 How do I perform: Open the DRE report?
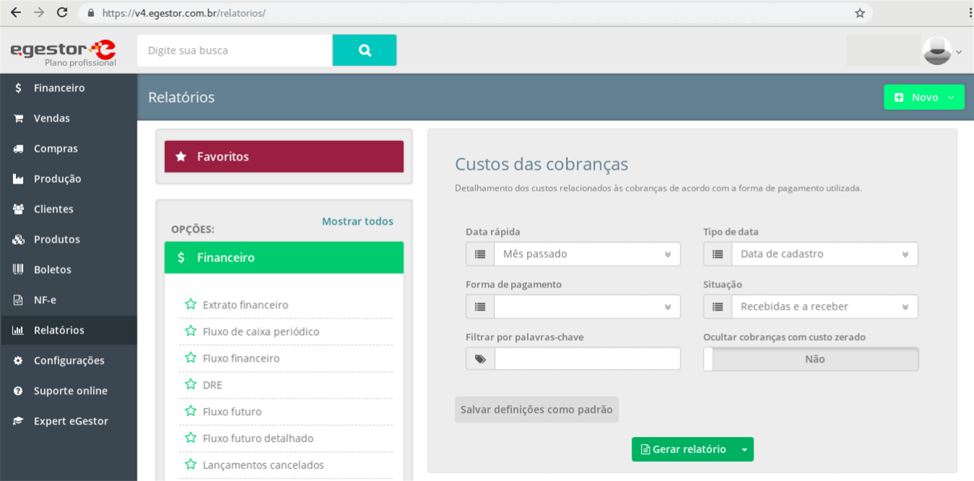tap(213, 385)
